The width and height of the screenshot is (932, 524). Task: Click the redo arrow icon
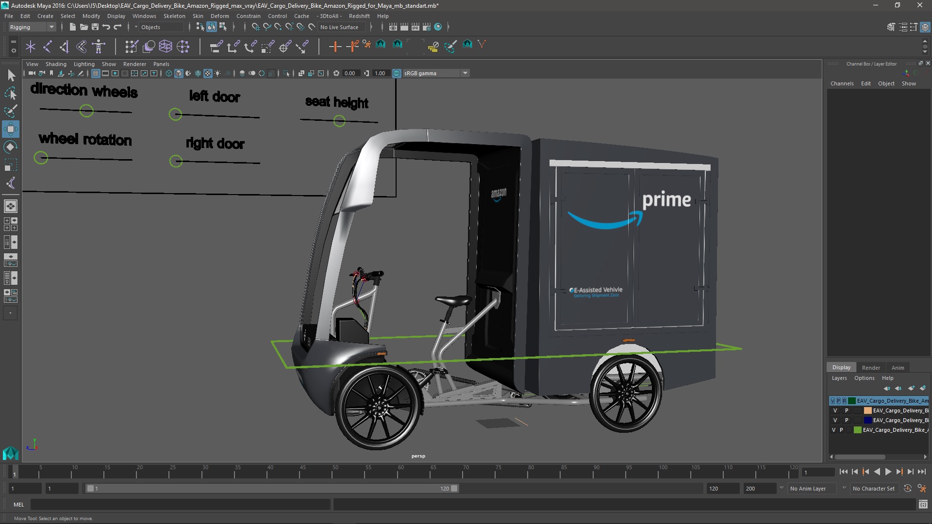pos(117,27)
